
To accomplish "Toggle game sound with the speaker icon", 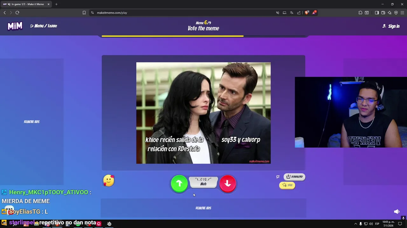I will coord(397,212).
